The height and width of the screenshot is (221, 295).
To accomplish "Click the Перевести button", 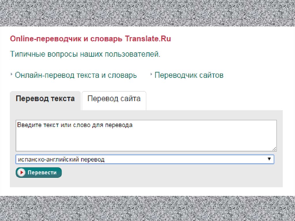I will pyautogui.click(x=39, y=172).
